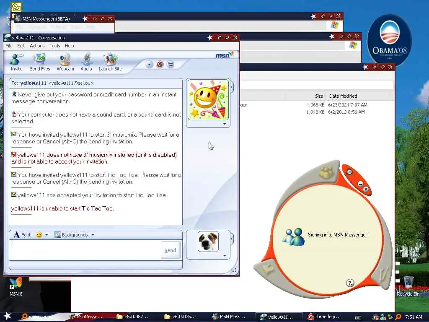Image resolution: width=429 pixels, height=322 pixels.
Task: Open the Tools menu
Action: click(55, 46)
